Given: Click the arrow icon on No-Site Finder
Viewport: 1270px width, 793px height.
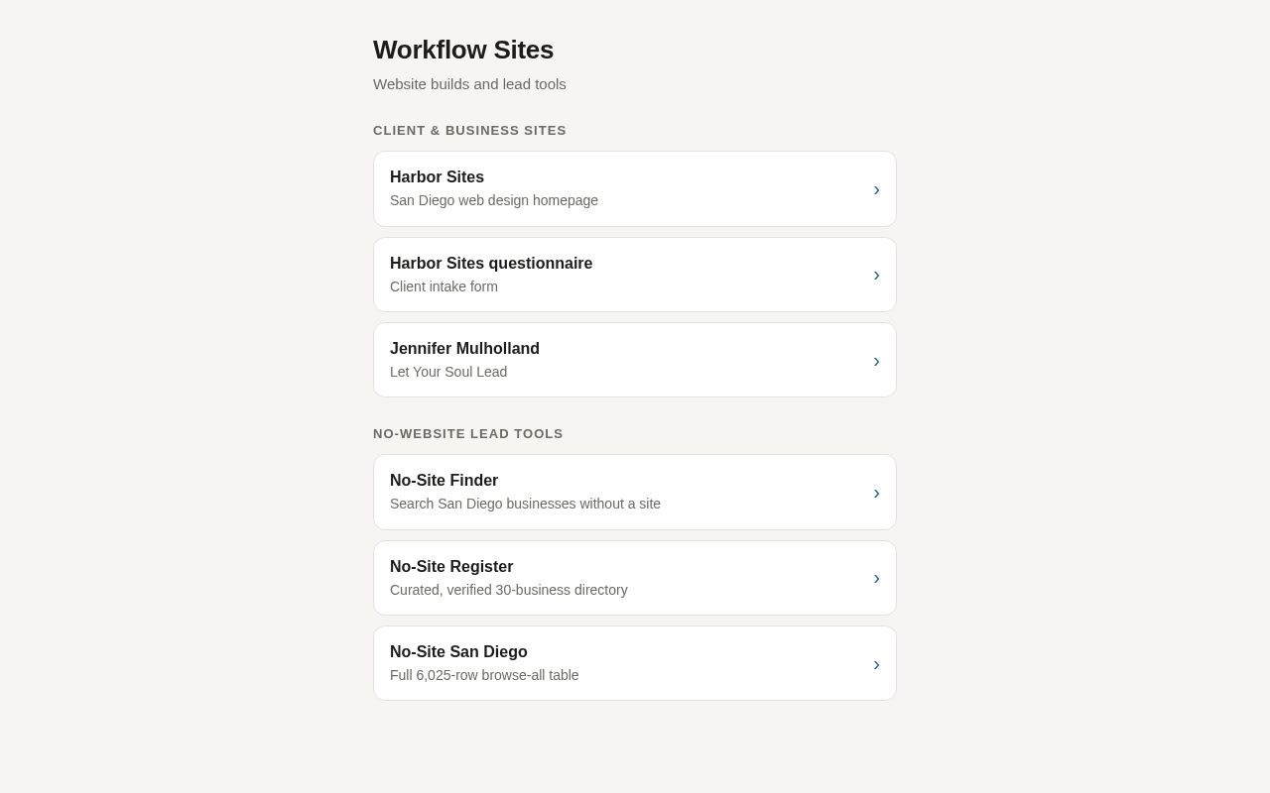Looking at the screenshot, I should [876, 493].
